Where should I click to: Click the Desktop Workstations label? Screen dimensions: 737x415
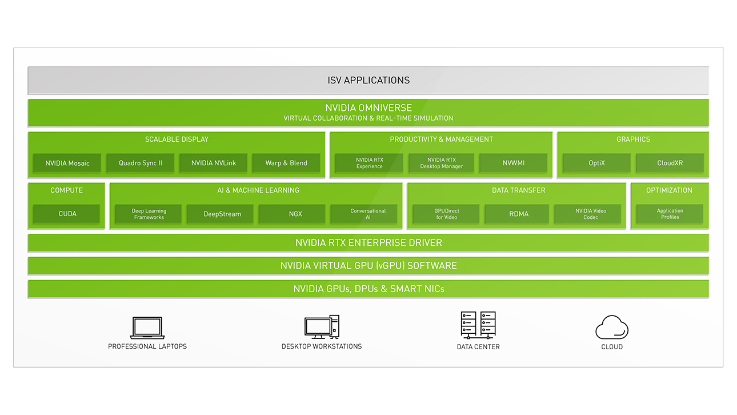point(322,346)
